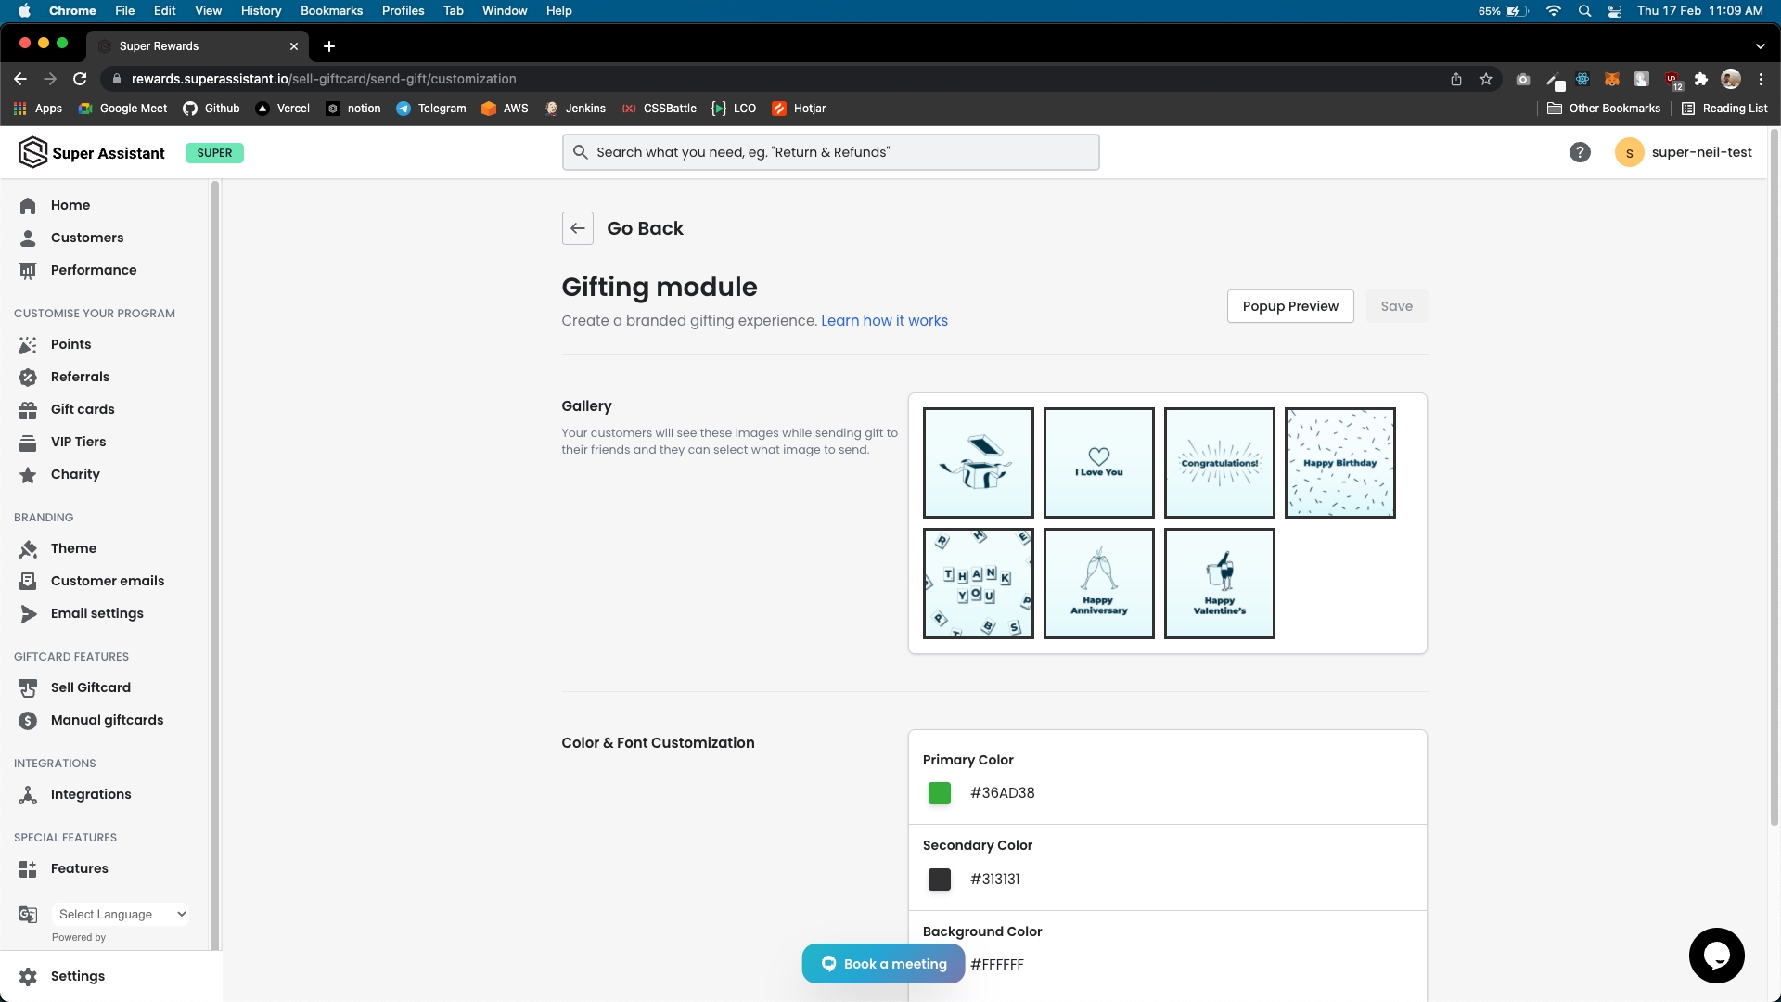The image size is (1781, 1002).
Task: Select the Happy Birthday gallery image
Action: (x=1339, y=463)
